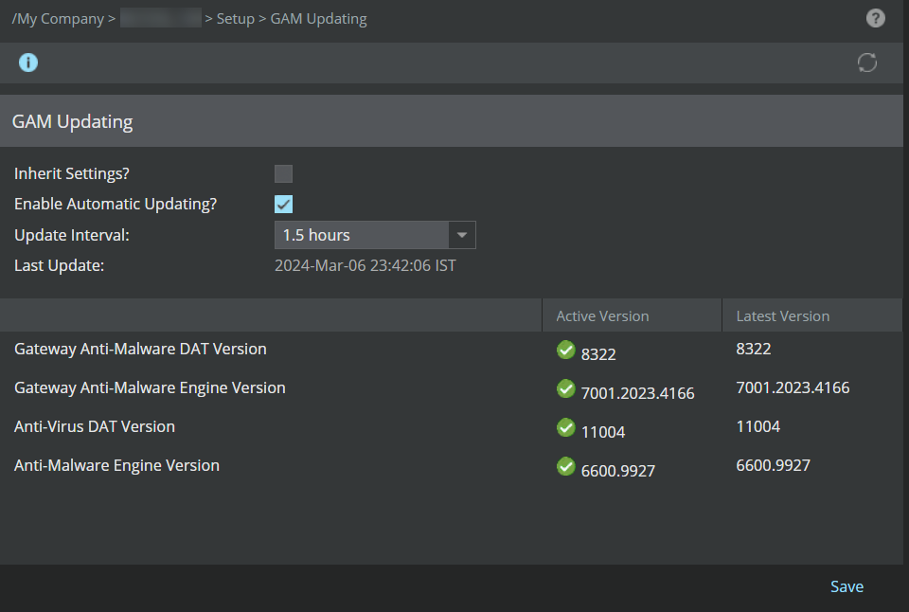
Task: Click the Enable Automatic Updating? label
Action: [x=116, y=205]
